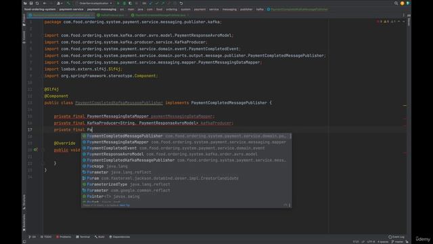Click the Run with Coverage icon
433x244 pixels.
tap(130, 3)
